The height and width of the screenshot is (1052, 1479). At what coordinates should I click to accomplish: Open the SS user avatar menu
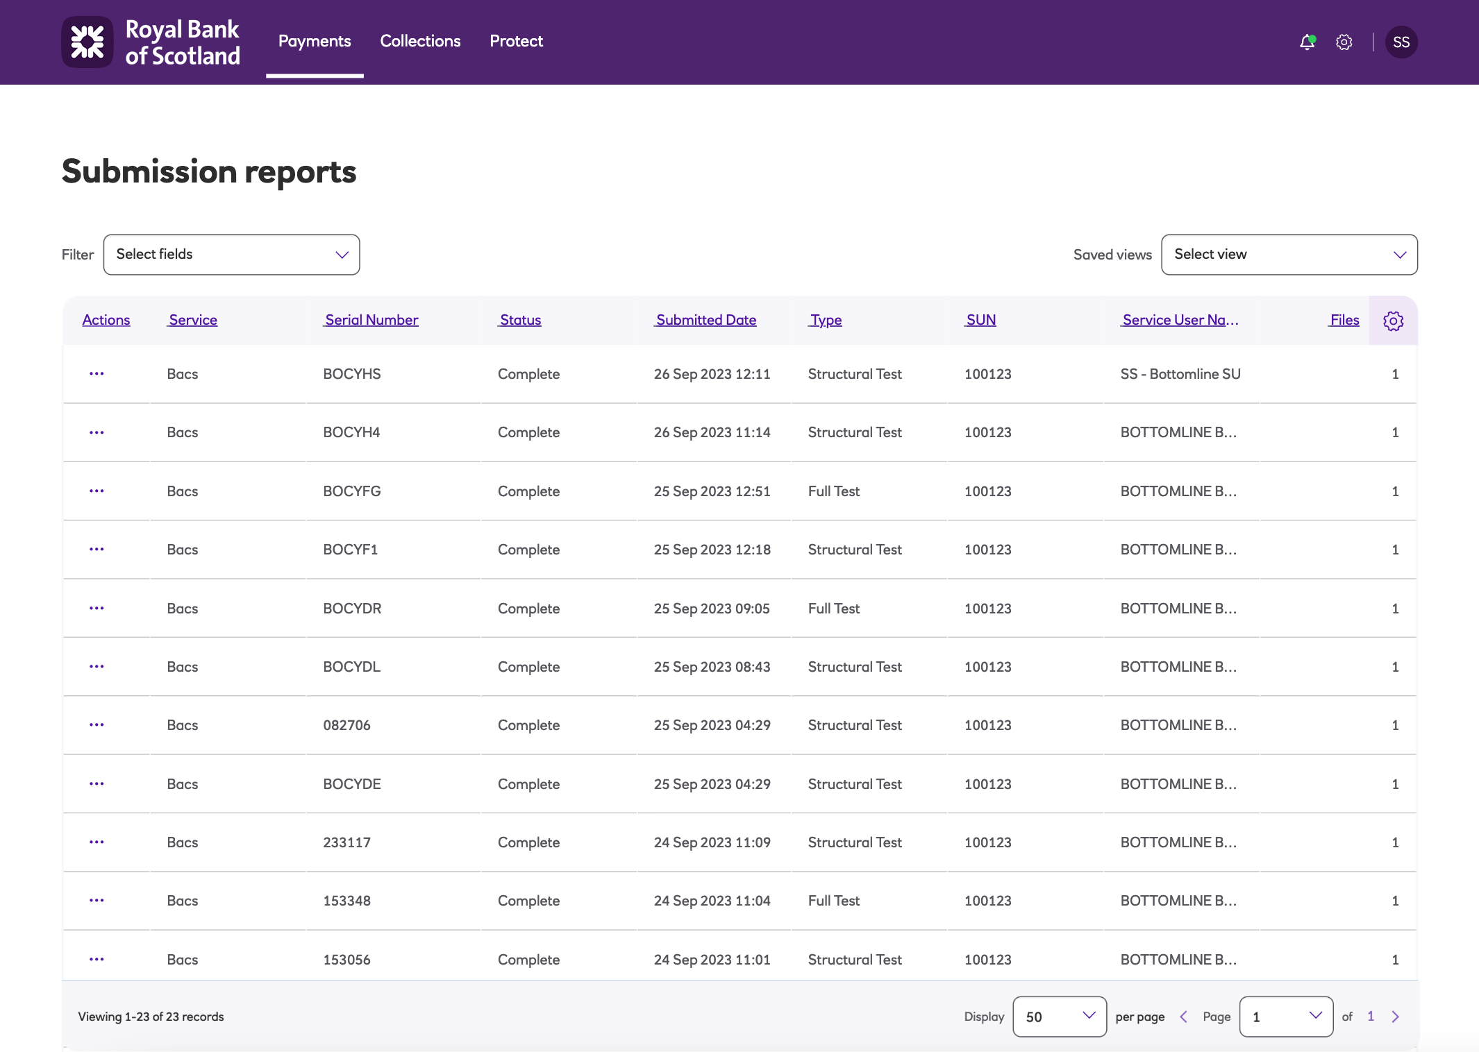(x=1401, y=42)
